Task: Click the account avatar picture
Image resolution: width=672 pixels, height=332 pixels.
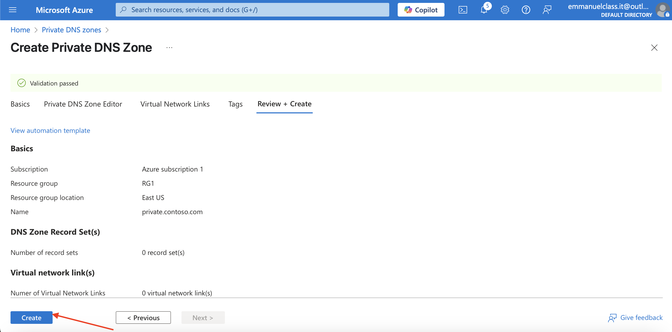Action: pos(663,10)
